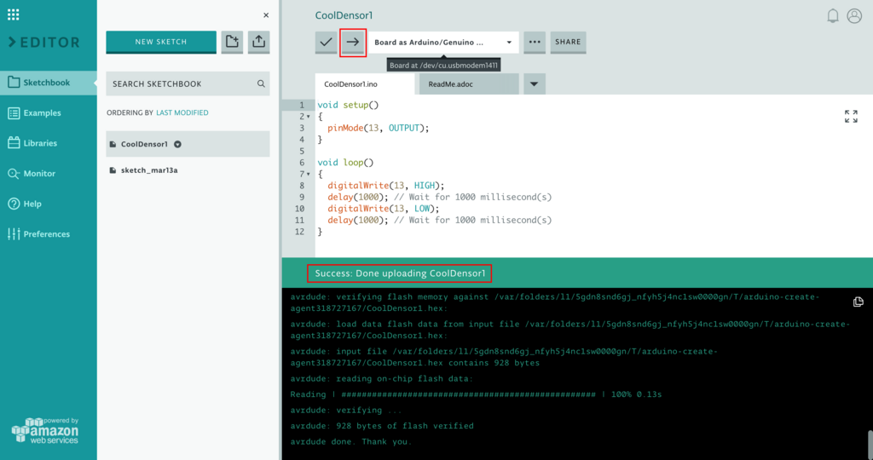Image resolution: width=873 pixels, height=460 pixels.
Task: Click the Libraries calendar icon
Action: pos(14,143)
